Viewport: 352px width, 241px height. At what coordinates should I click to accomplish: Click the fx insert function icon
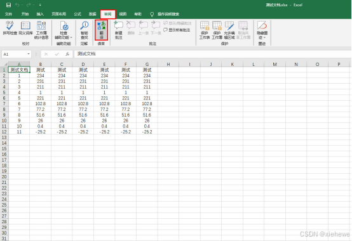pyautogui.click(x=67, y=54)
